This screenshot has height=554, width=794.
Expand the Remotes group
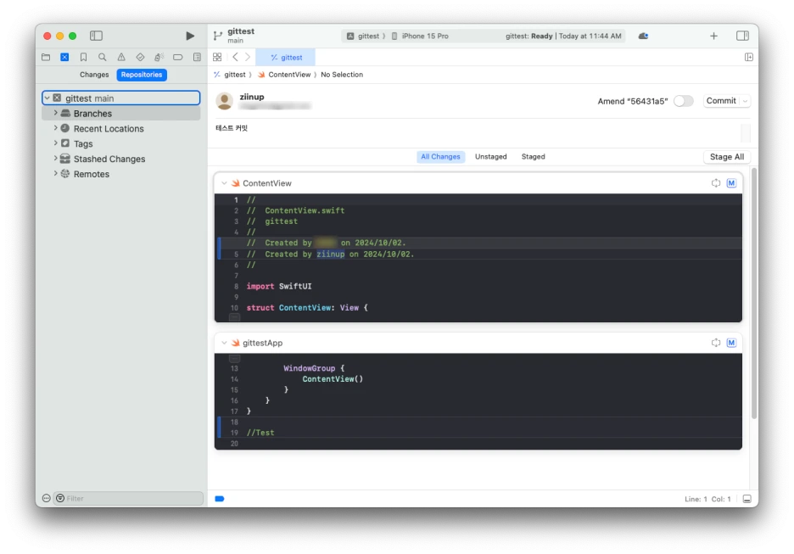point(56,174)
